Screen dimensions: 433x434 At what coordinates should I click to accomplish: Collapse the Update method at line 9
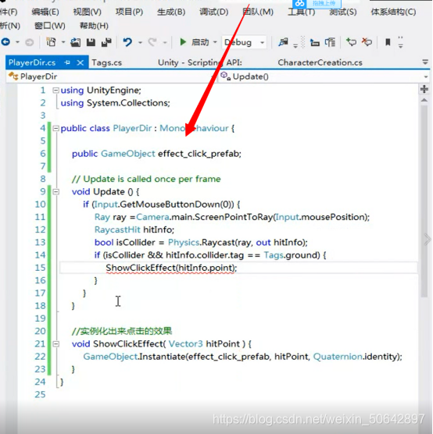pos(56,191)
